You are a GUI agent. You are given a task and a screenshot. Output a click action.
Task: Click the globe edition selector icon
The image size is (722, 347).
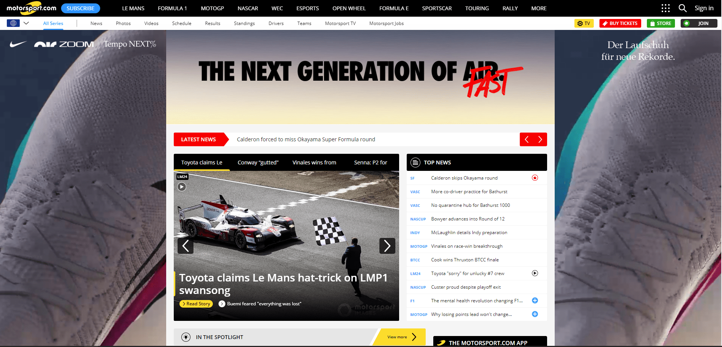[x=13, y=23]
